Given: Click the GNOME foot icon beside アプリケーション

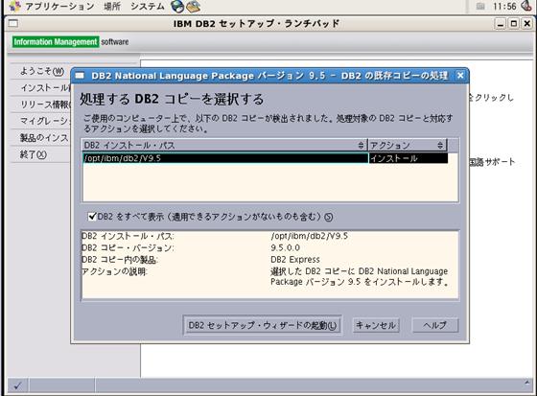Looking at the screenshot, I should (15, 6).
